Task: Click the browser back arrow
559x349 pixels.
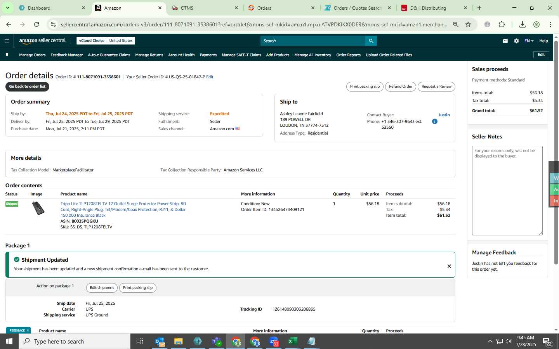Action: 9,24
